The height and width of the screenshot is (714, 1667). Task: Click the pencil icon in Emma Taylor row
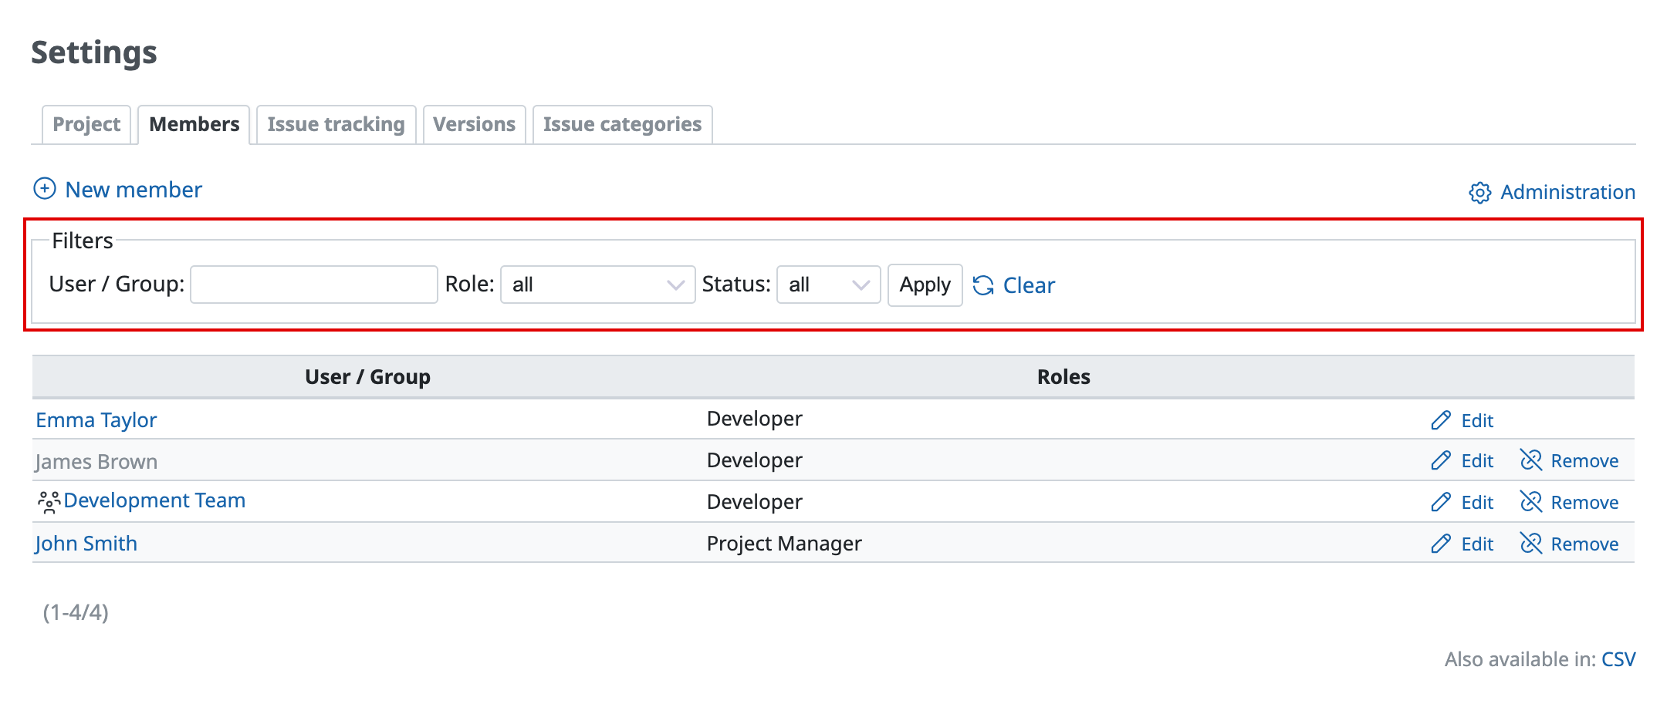click(1441, 420)
